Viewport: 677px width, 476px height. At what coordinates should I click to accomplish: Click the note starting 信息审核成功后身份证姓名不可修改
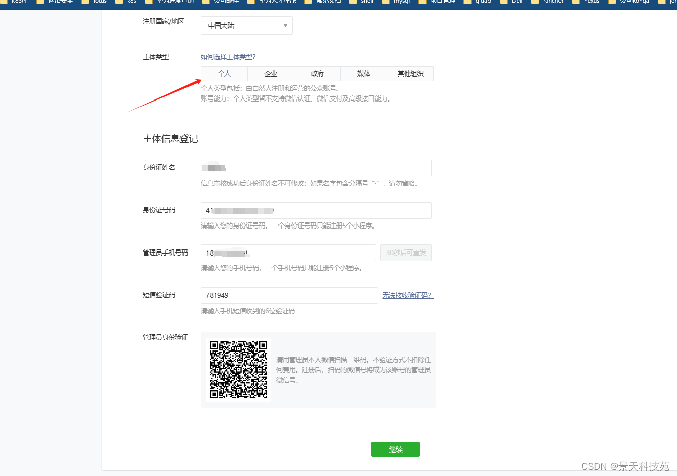click(x=311, y=183)
